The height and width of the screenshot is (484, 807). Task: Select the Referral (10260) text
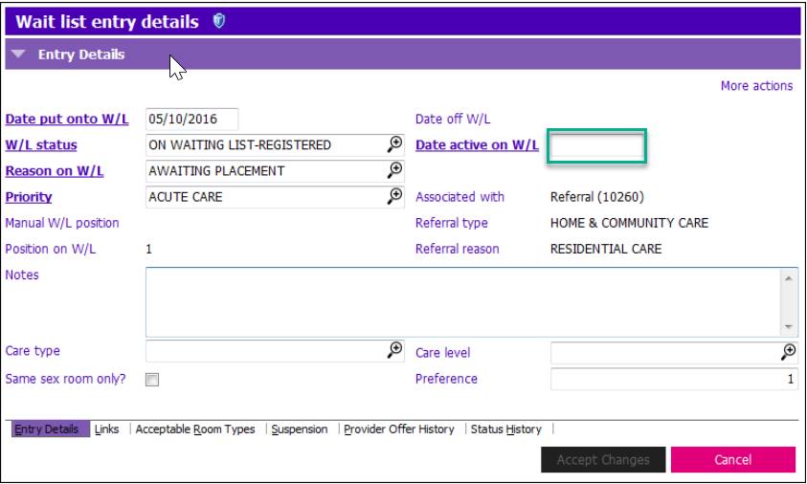[597, 197]
